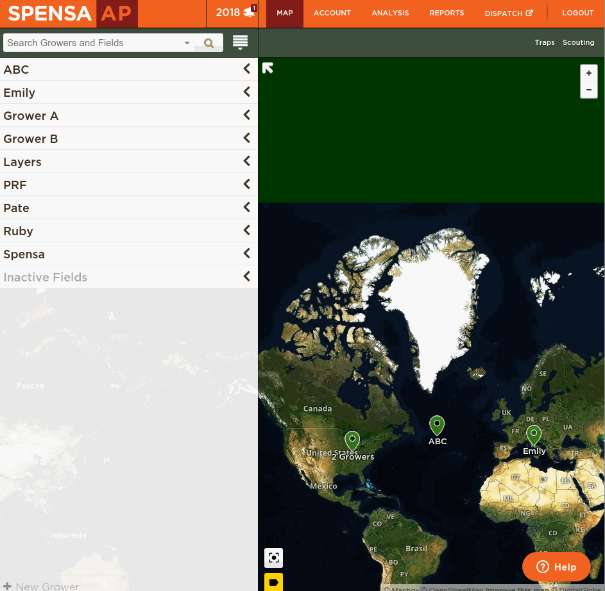Viewport: 605px width, 591px height.
Task: Switch to the Reports tab
Action: click(x=447, y=13)
